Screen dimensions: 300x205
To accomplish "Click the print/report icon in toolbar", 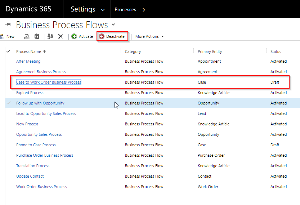I will pyautogui.click(x=27, y=36).
